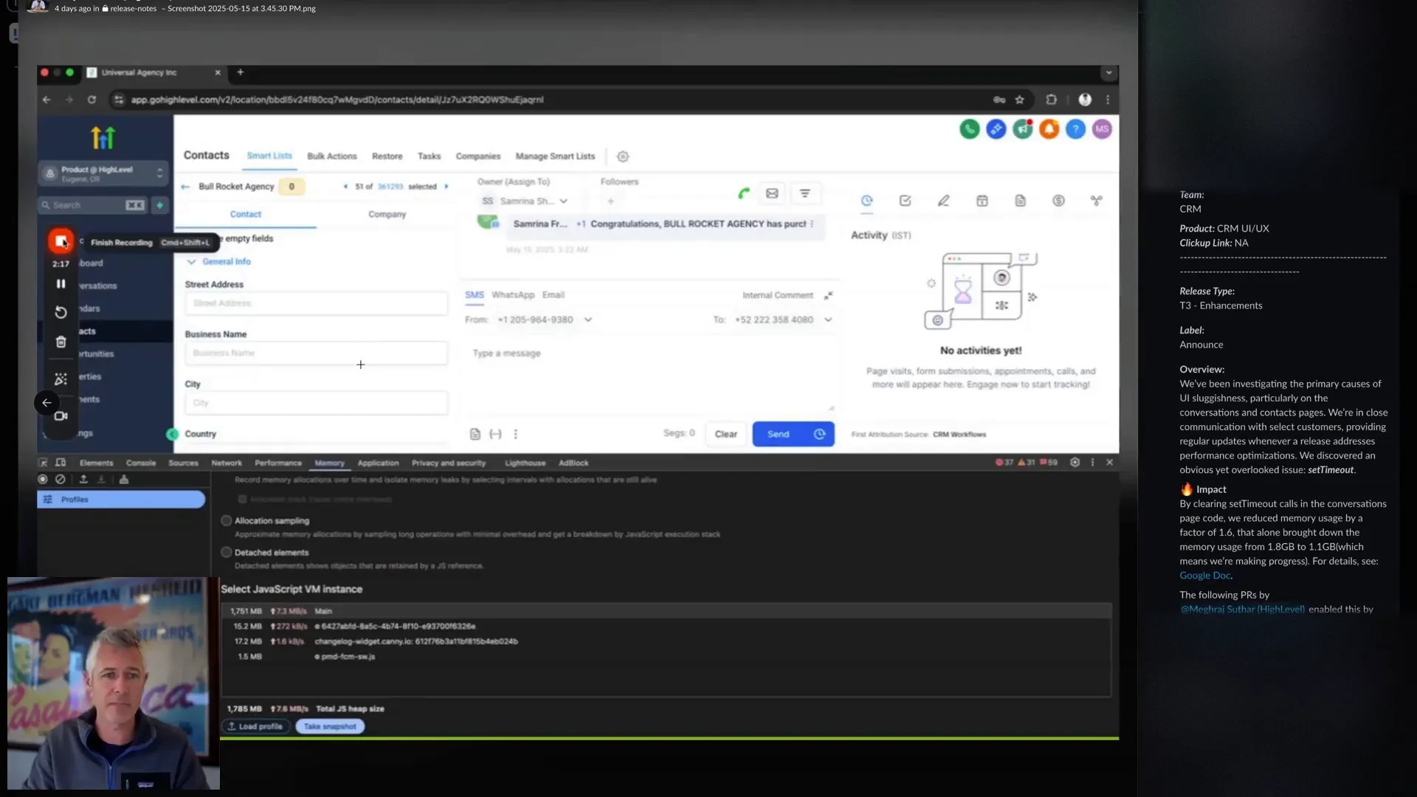Click the record heap profile circle button
Image resolution: width=1417 pixels, height=797 pixels.
pos(43,479)
